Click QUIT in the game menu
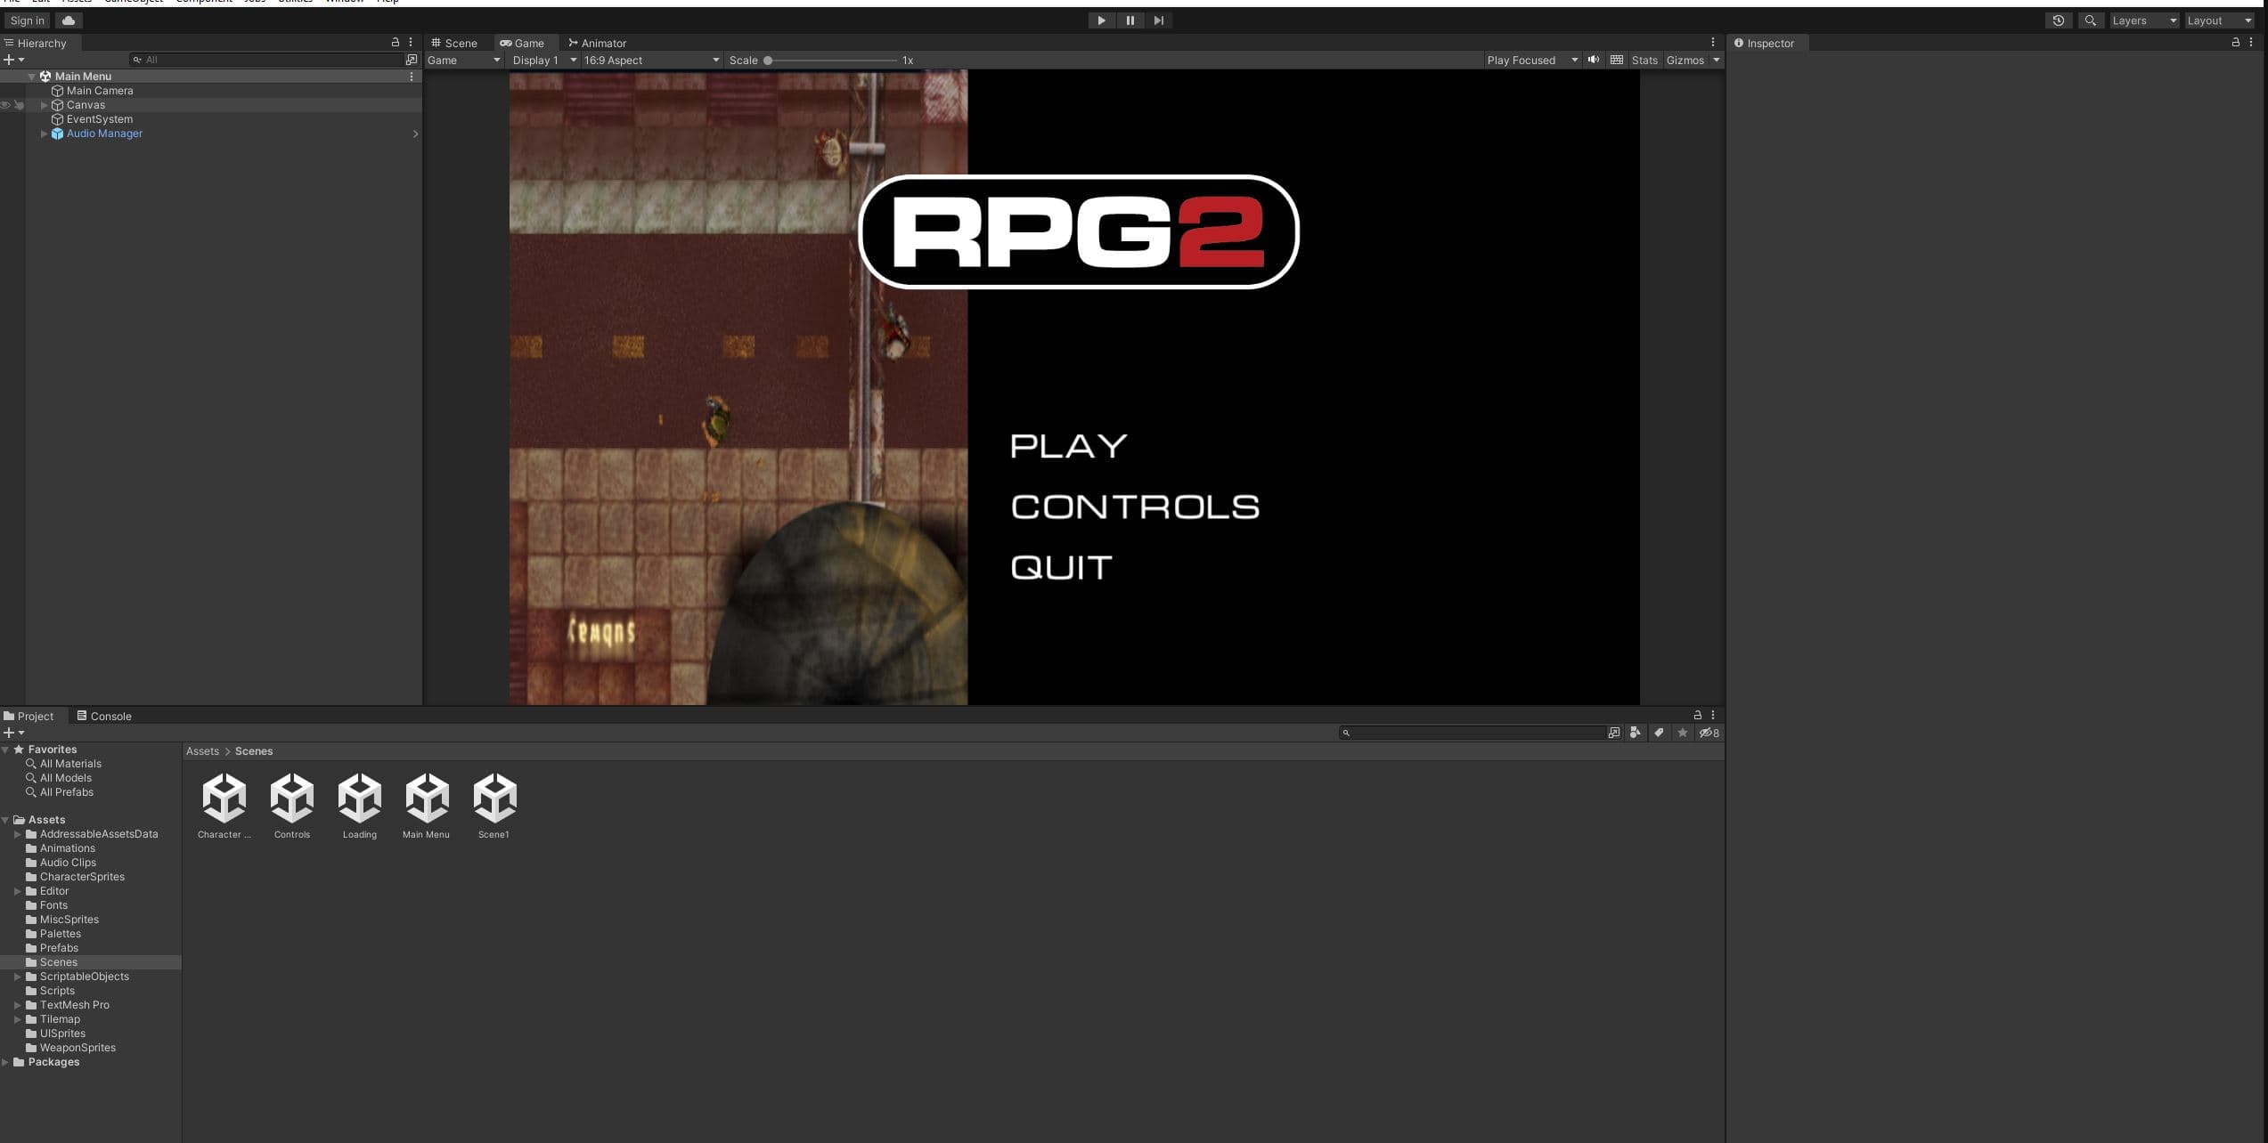This screenshot has width=2268, height=1143. [x=1061, y=568]
